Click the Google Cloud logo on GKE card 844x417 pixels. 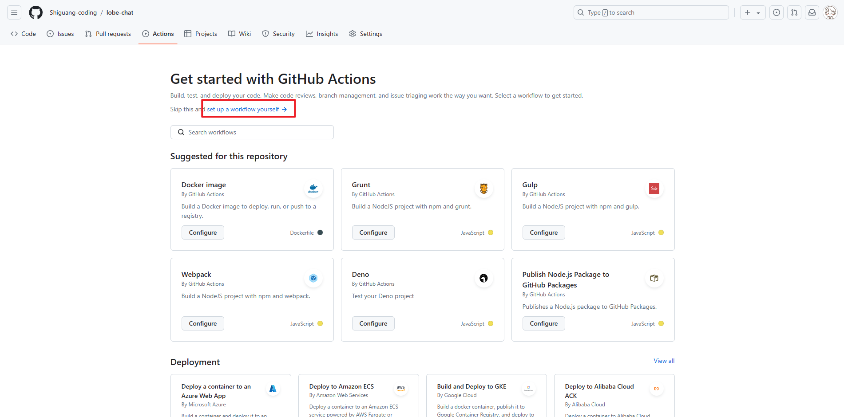tap(528, 388)
